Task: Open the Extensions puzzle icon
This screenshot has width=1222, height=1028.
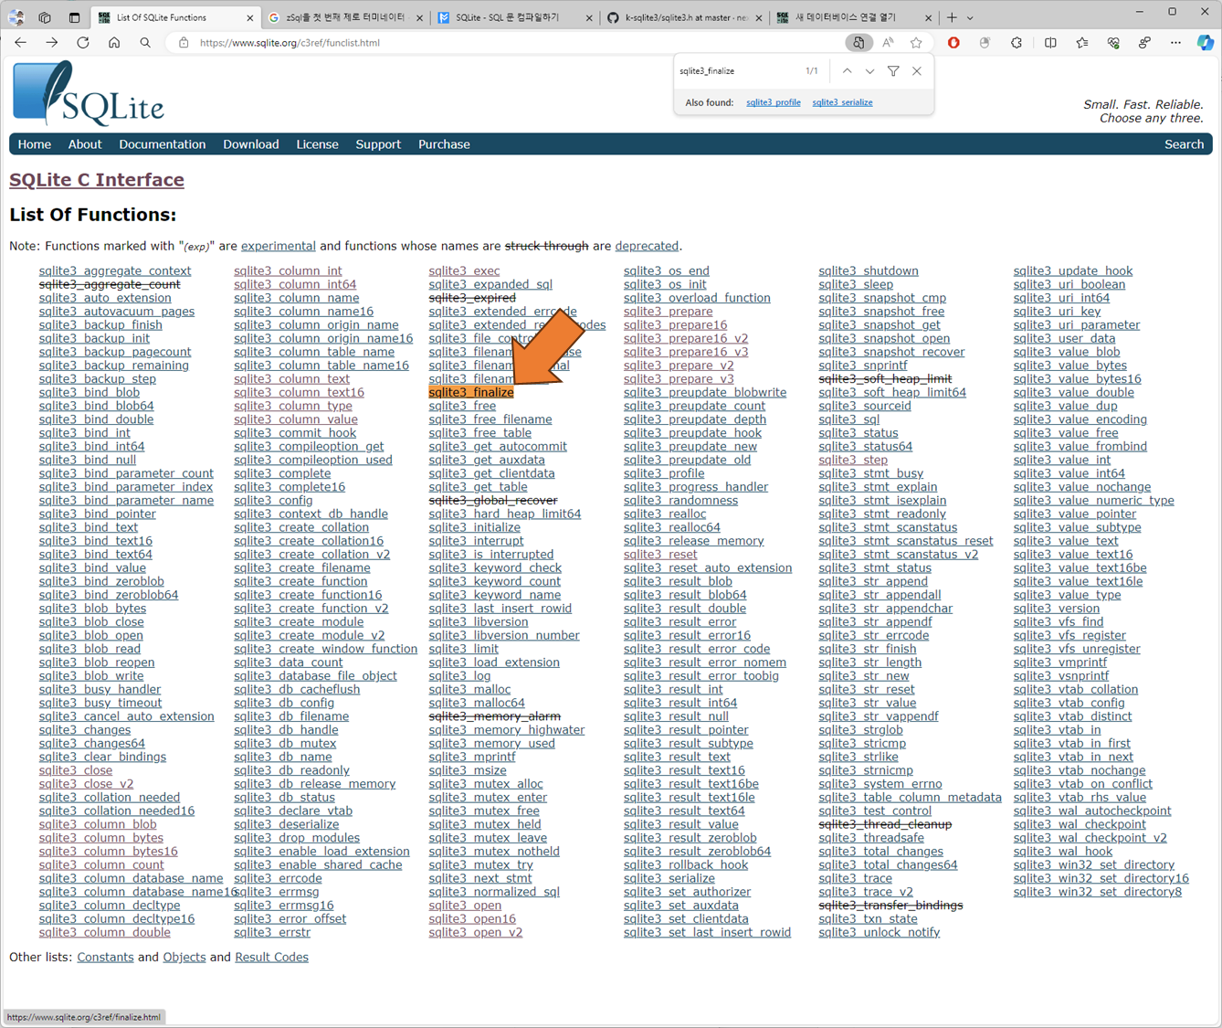Action: (x=1016, y=43)
